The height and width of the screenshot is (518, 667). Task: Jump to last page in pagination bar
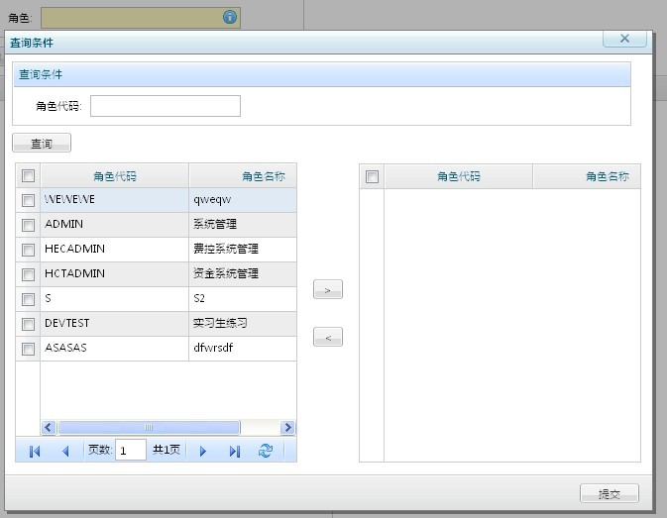[235, 452]
